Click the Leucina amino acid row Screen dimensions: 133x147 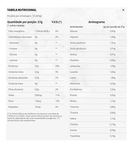[97, 72]
